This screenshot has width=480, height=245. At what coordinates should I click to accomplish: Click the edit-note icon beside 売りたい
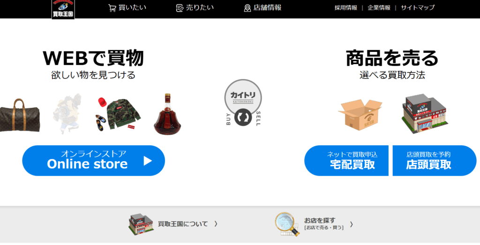point(180,8)
